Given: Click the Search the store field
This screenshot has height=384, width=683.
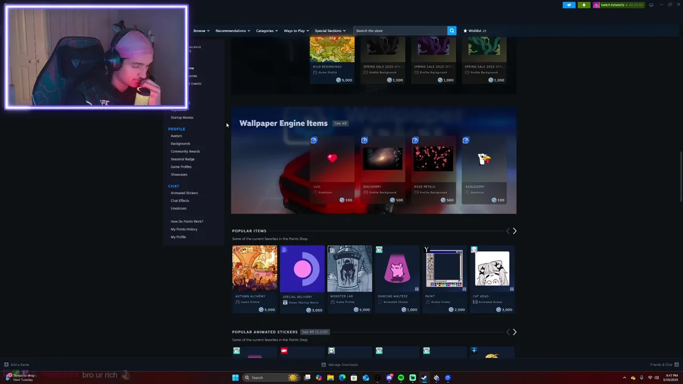Looking at the screenshot, I should tap(400, 30).
